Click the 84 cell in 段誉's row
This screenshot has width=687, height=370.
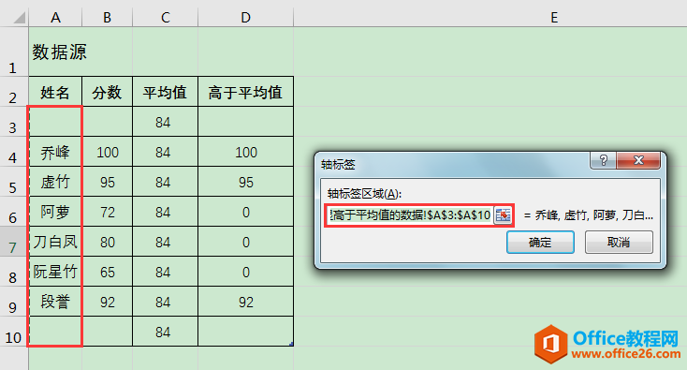tap(165, 302)
